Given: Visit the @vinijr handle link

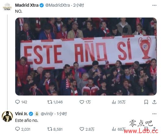Looking at the screenshot, I should [x=47, y=114].
